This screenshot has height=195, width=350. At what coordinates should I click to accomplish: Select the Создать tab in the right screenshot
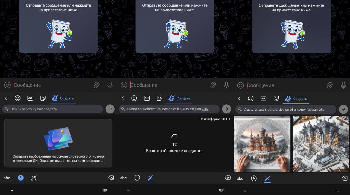[x=296, y=99]
